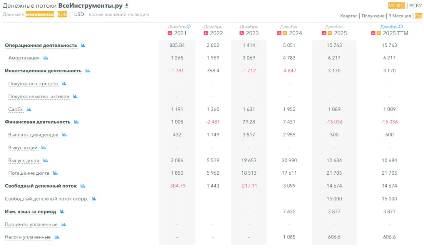Open chart for Свободный денежный поток
Screen dimensions: 424x249
click(82, 186)
